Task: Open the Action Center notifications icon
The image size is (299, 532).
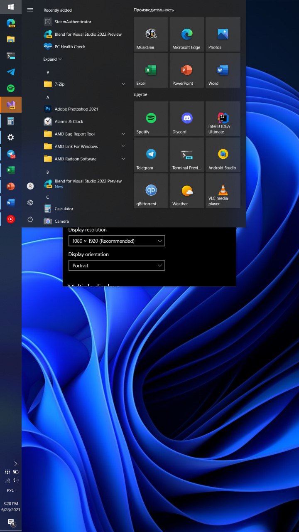Action: pyautogui.click(x=11, y=523)
